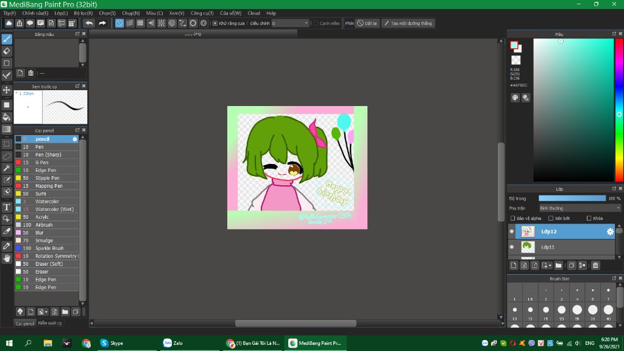
Task: Open the Bộ lọc(R) menu
Action: [83, 13]
